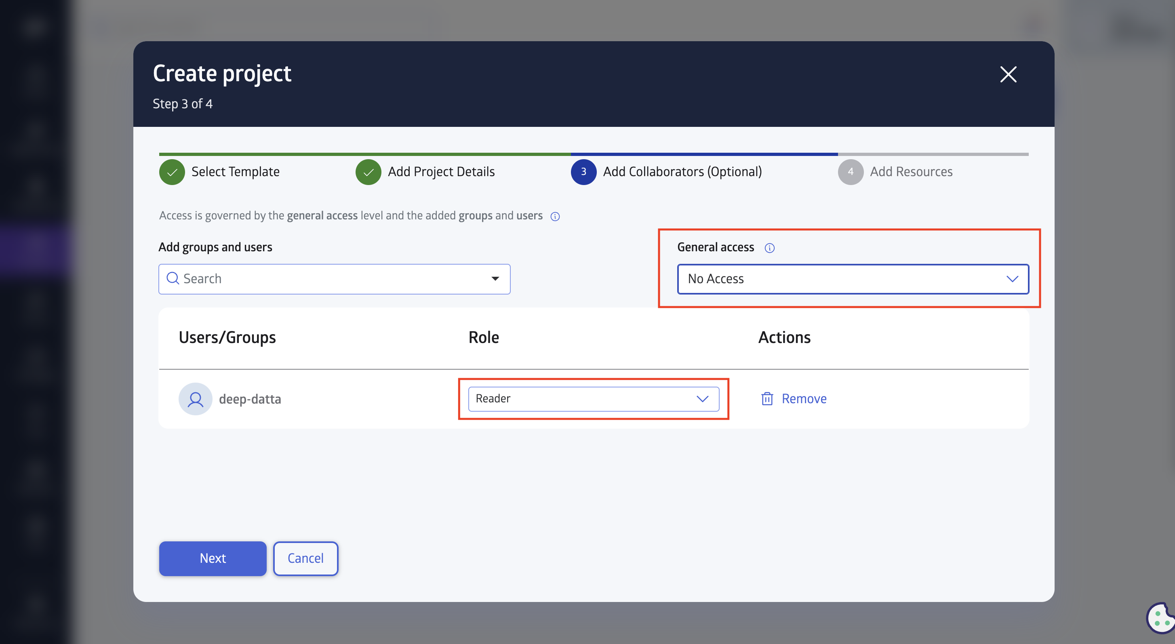Click the search magnifier icon in Add groups

click(173, 278)
